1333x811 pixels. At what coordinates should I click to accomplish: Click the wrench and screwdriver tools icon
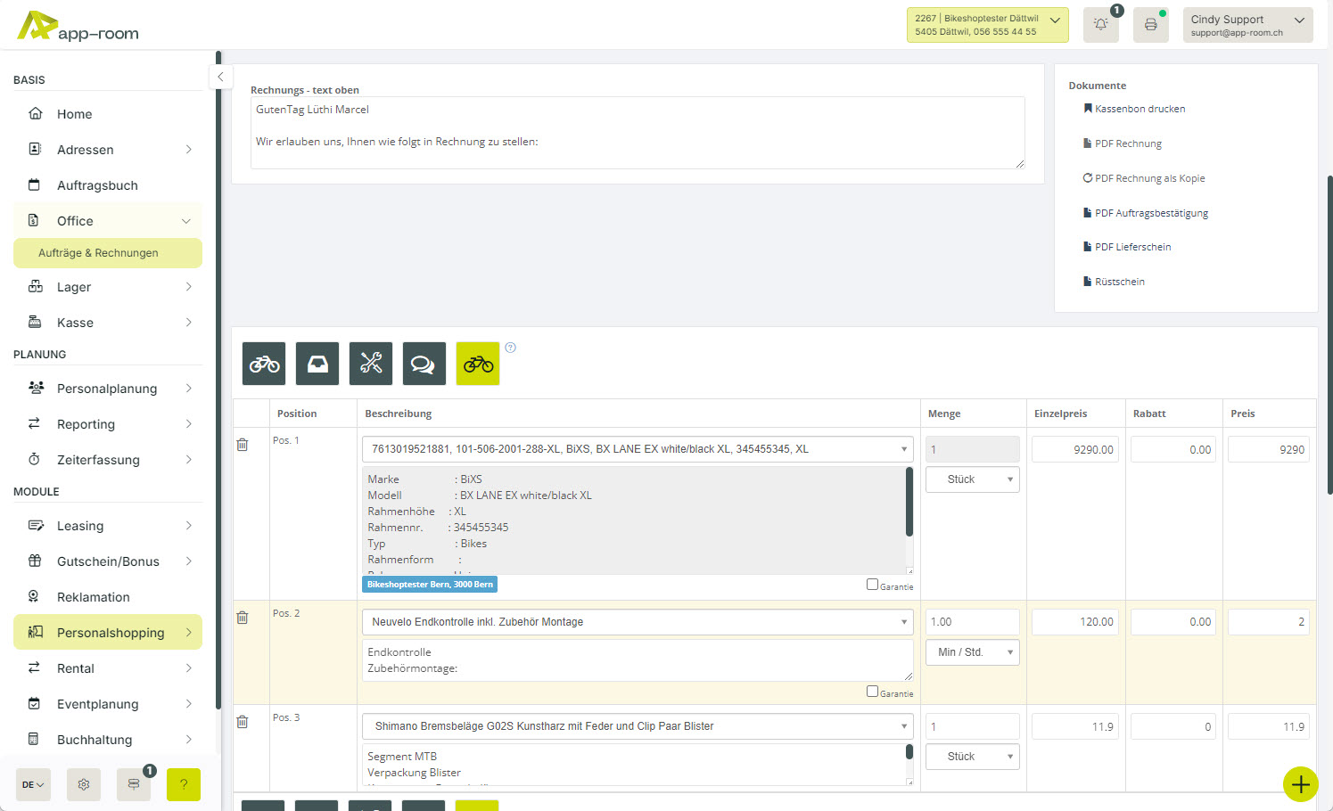[x=371, y=364]
